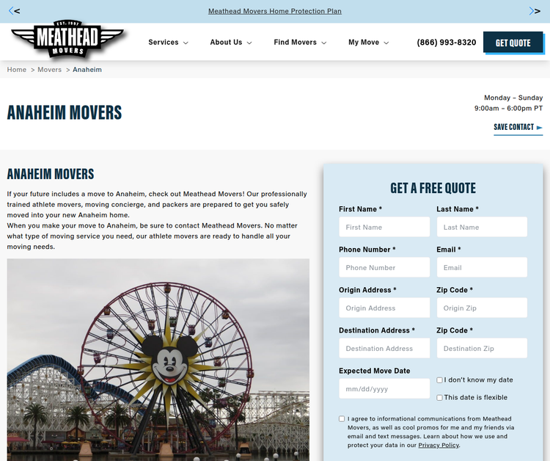550x461 pixels.
Task: Click the Anaheim Movers section heading above paragraph
Action: pos(51,174)
